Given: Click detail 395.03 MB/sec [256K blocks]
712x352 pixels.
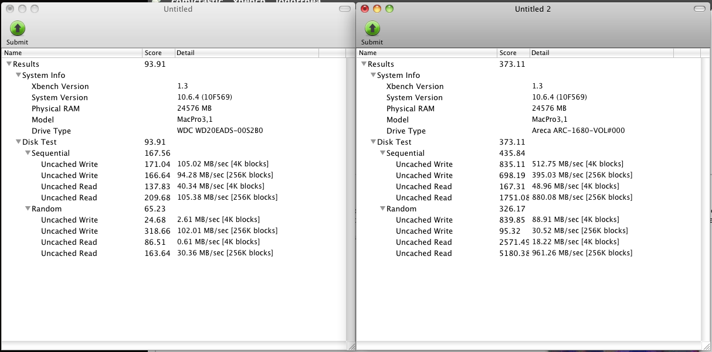Looking at the screenshot, I should click(582, 175).
